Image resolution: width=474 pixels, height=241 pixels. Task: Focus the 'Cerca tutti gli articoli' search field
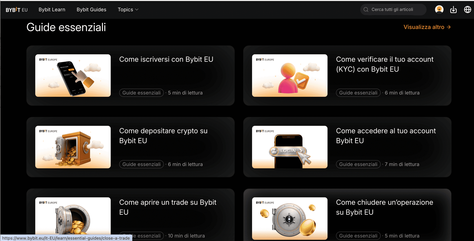coord(393,9)
